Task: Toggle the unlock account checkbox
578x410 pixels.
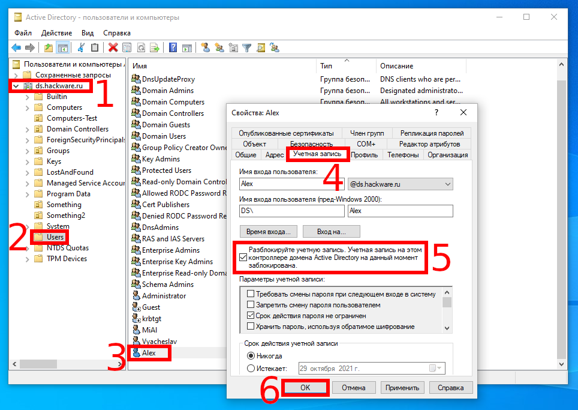Action: [243, 257]
